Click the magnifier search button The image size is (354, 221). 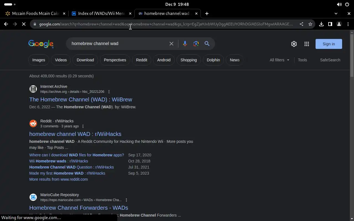[207, 44]
